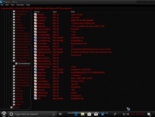Click the ENG language indicator in tray

(132, 114)
